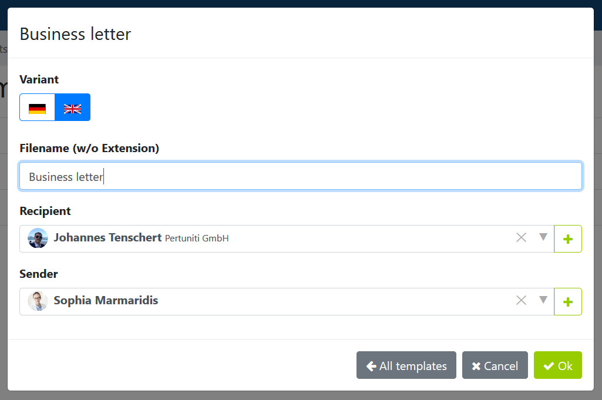The height and width of the screenshot is (400, 602).
Task: Click the Filename (w/o Extension) label
Action: 89,148
